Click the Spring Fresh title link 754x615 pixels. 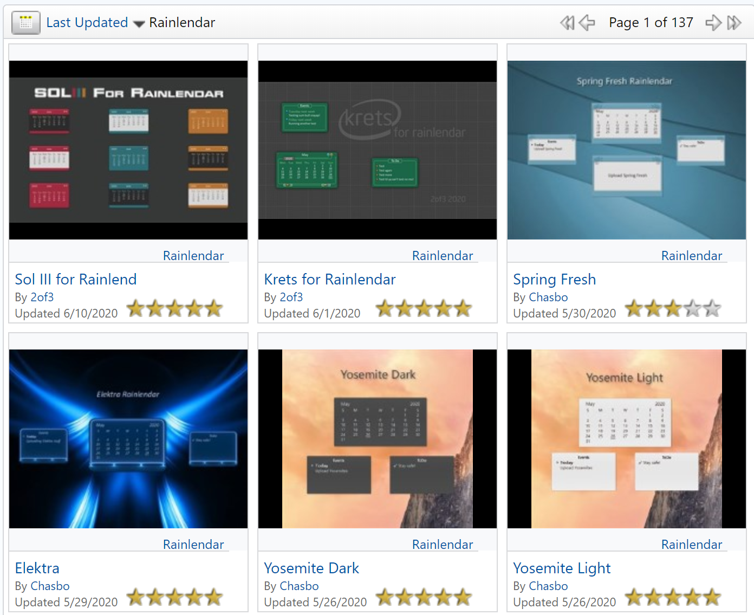(x=555, y=280)
